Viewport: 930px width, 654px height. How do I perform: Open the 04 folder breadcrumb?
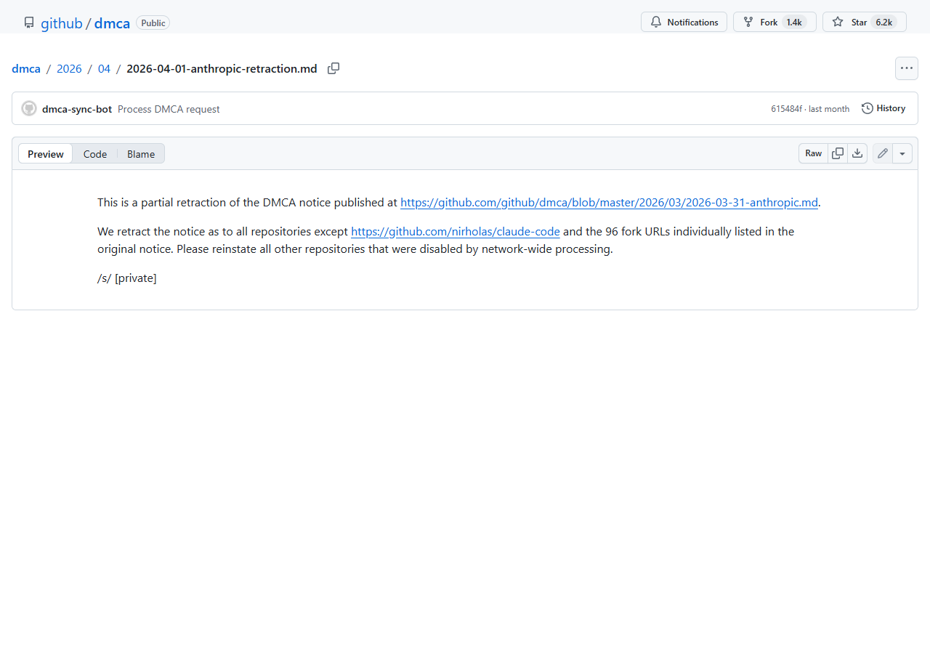[104, 68]
